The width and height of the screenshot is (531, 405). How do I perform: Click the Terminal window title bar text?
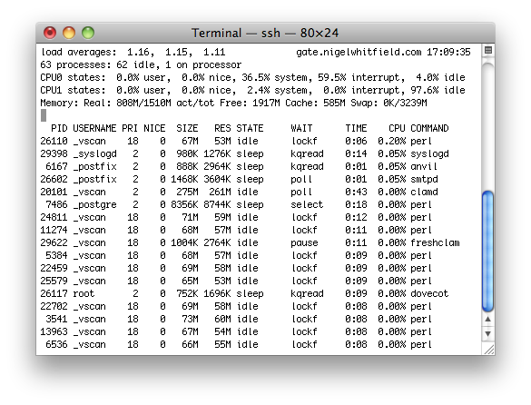[265, 34]
